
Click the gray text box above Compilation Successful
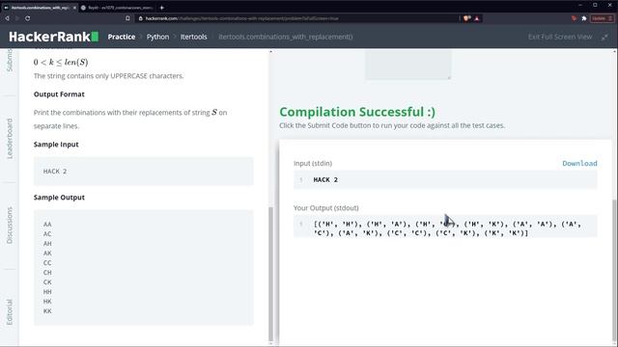[407, 66]
